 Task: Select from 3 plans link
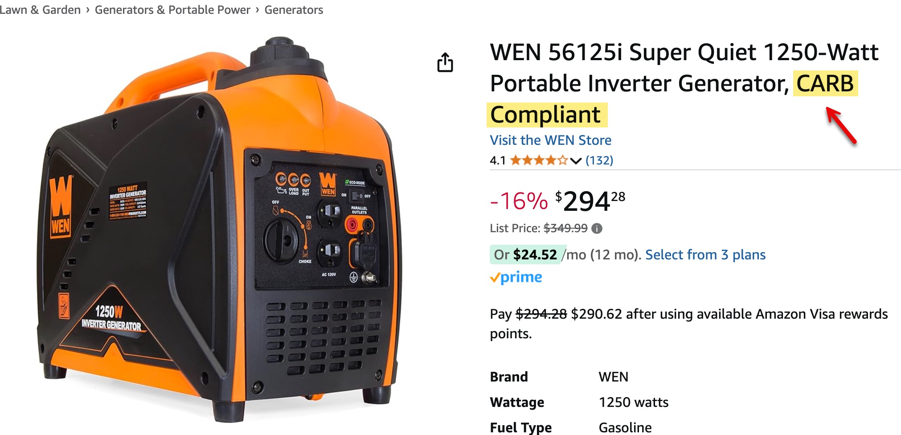coord(705,254)
